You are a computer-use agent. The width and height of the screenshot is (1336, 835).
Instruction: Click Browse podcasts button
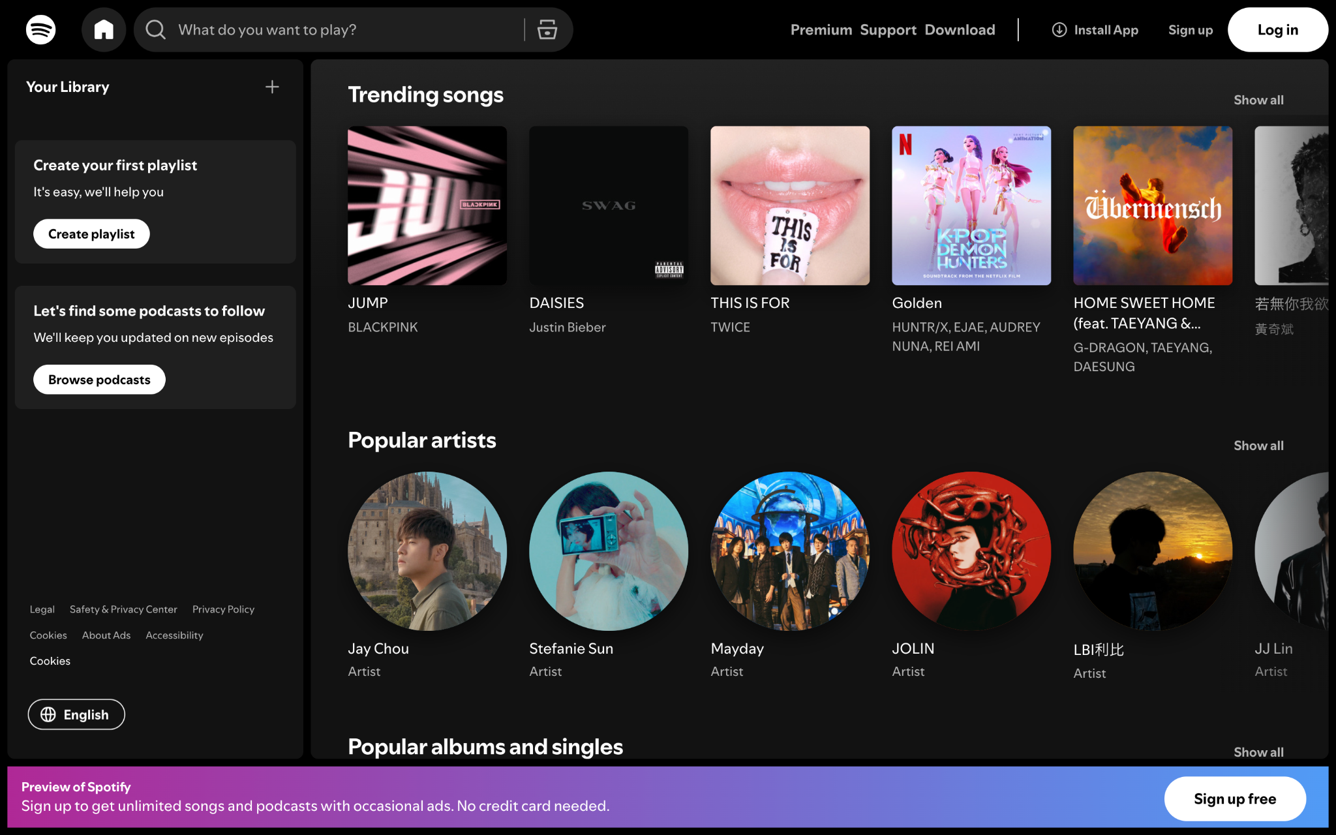pos(99,380)
